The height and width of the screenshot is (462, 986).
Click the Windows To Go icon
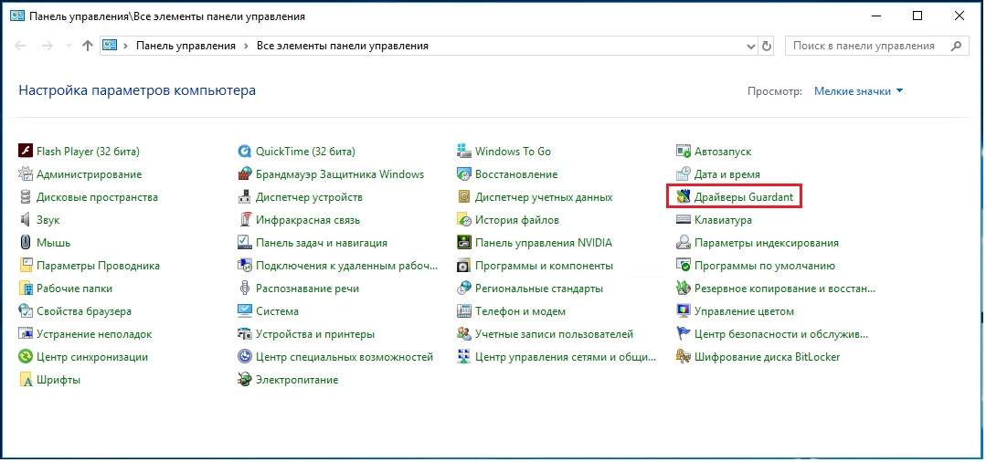tap(464, 152)
